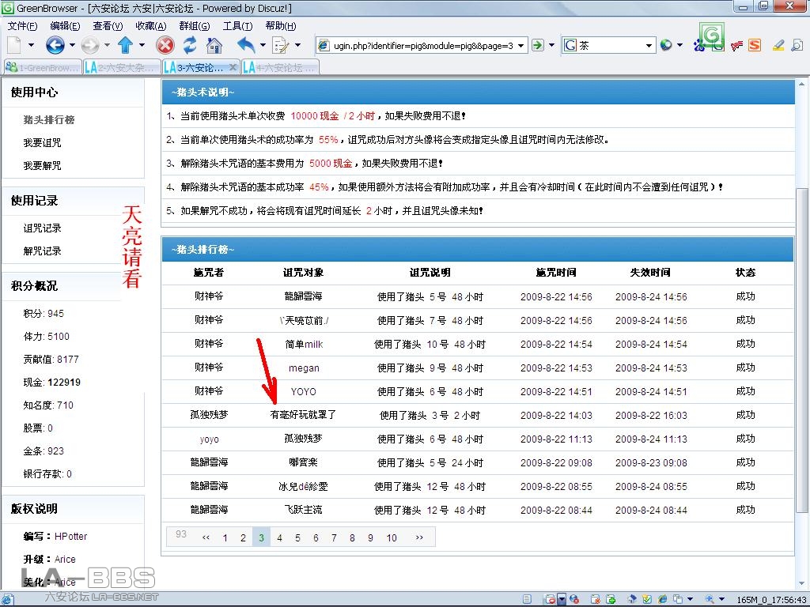
Task: Click the blue Undo arrow icon
Action: [x=246, y=45]
